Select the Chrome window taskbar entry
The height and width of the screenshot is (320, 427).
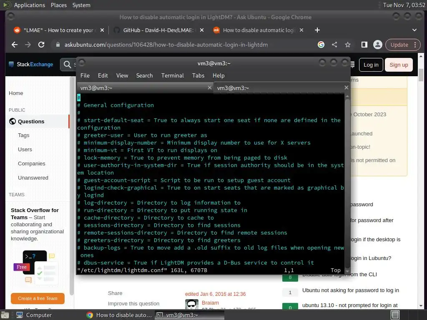pos(119,315)
